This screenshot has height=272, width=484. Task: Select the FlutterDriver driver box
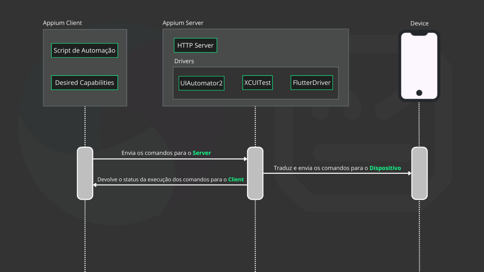point(311,82)
